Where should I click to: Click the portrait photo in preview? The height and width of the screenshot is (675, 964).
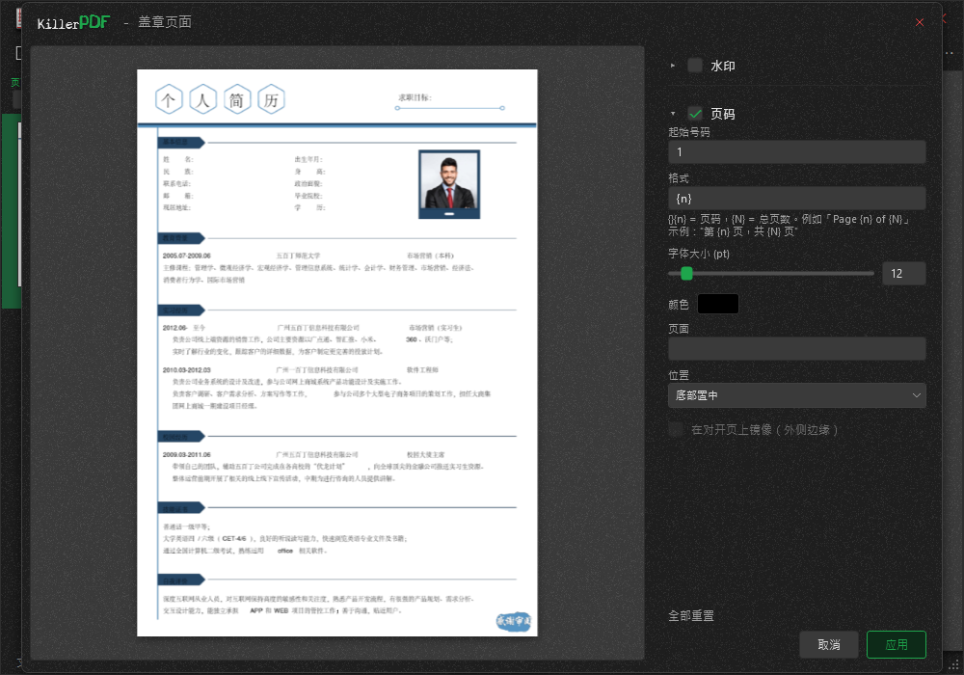(449, 184)
